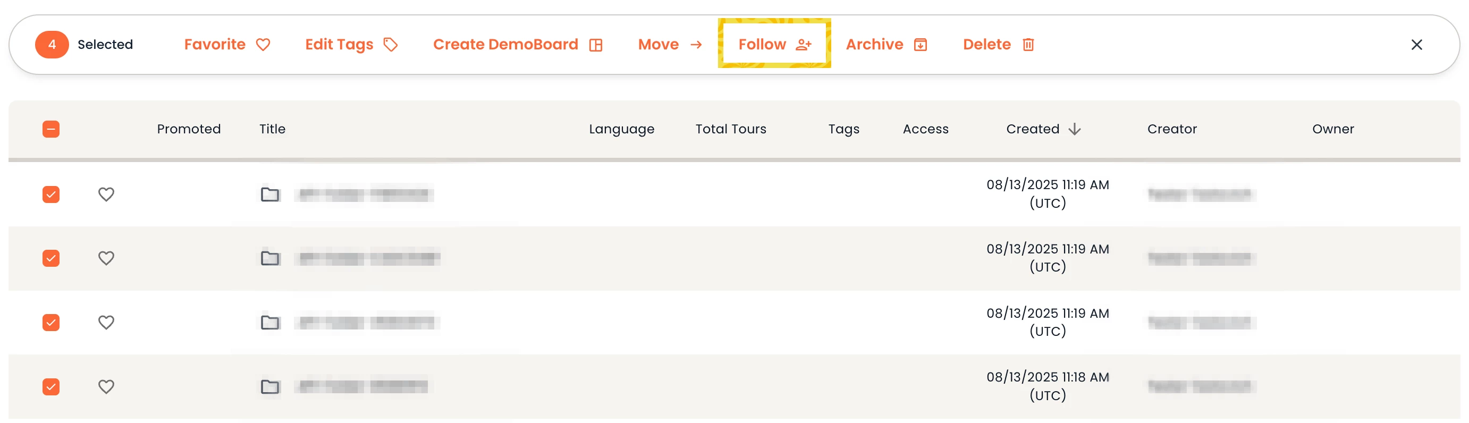
Task: Delete the selected items
Action: pyautogui.click(x=998, y=45)
